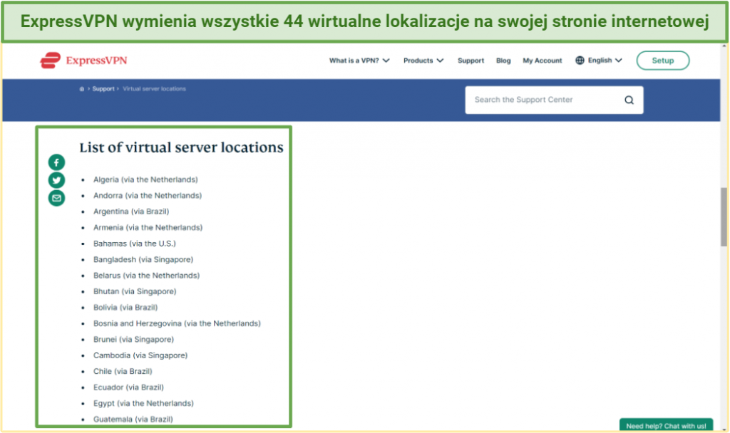This screenshot has width=730, height=433.
Task: Click the Virtual server locations breadcrumb
Action: click(154, 89)
